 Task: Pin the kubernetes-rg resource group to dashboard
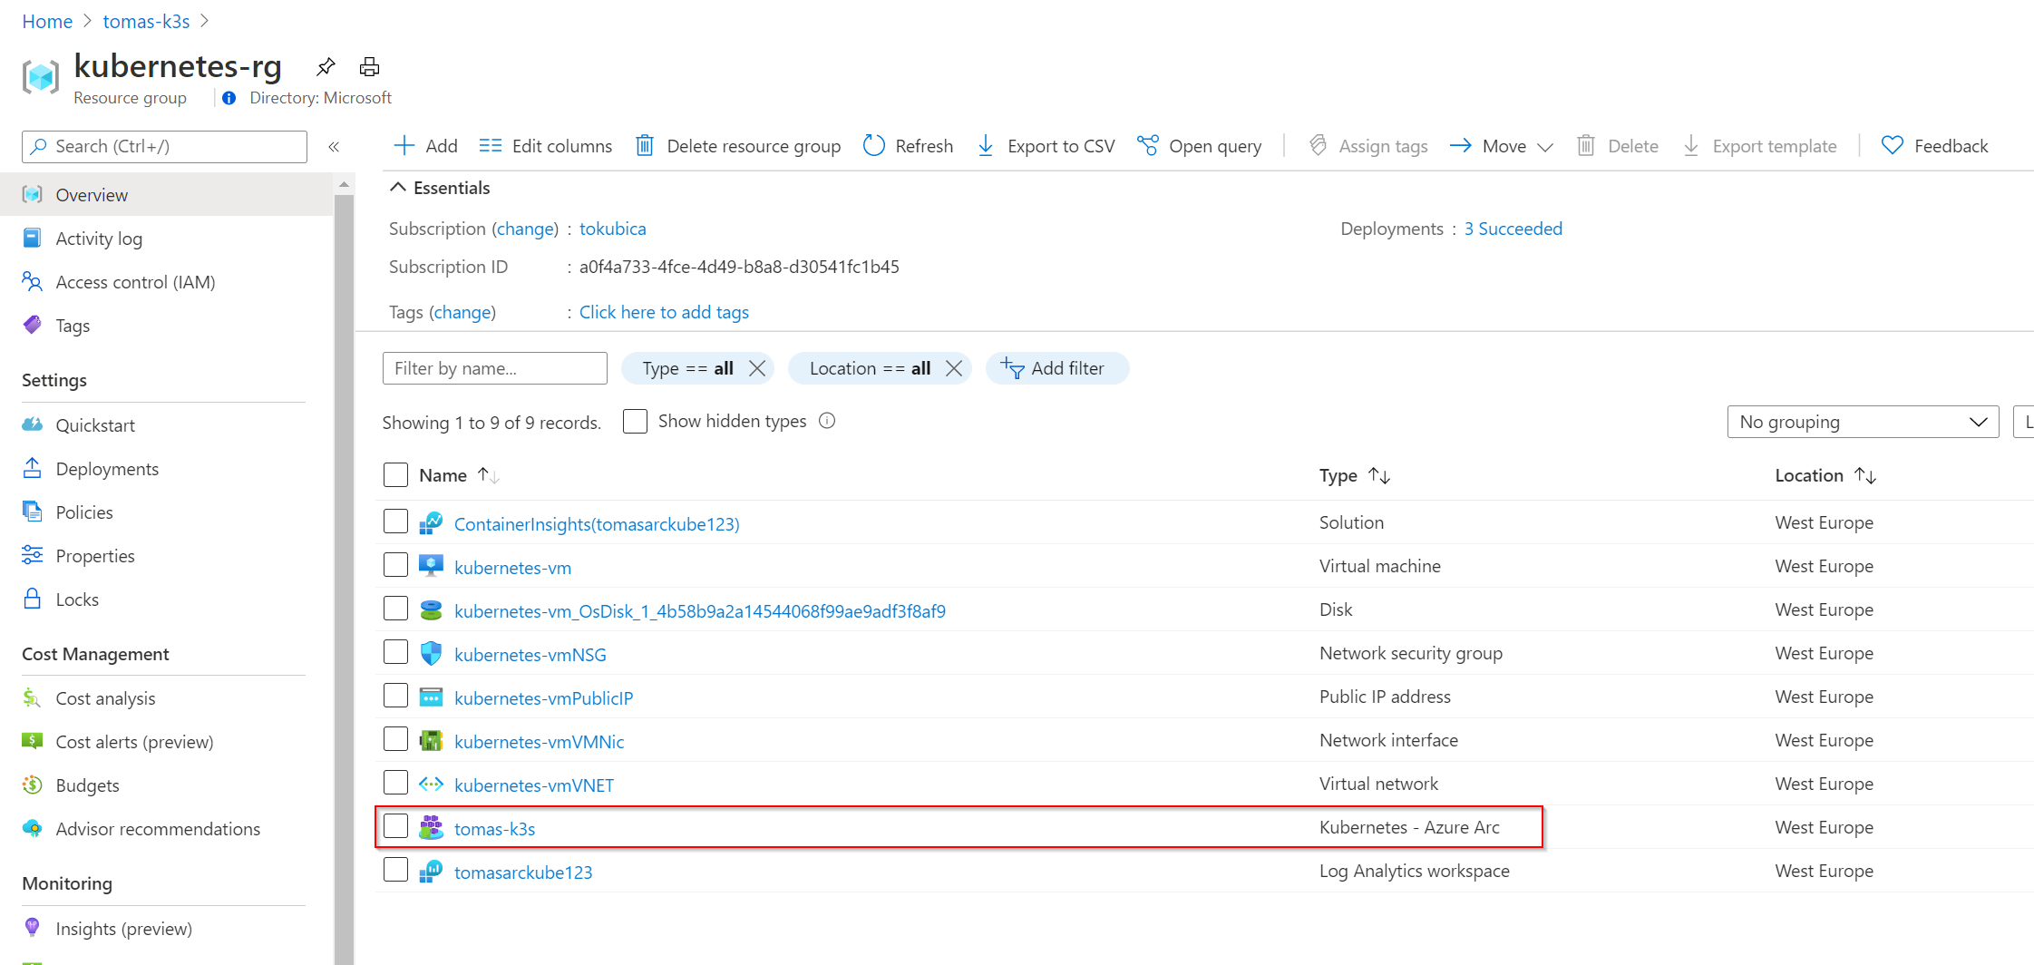(x=326, y=66)
